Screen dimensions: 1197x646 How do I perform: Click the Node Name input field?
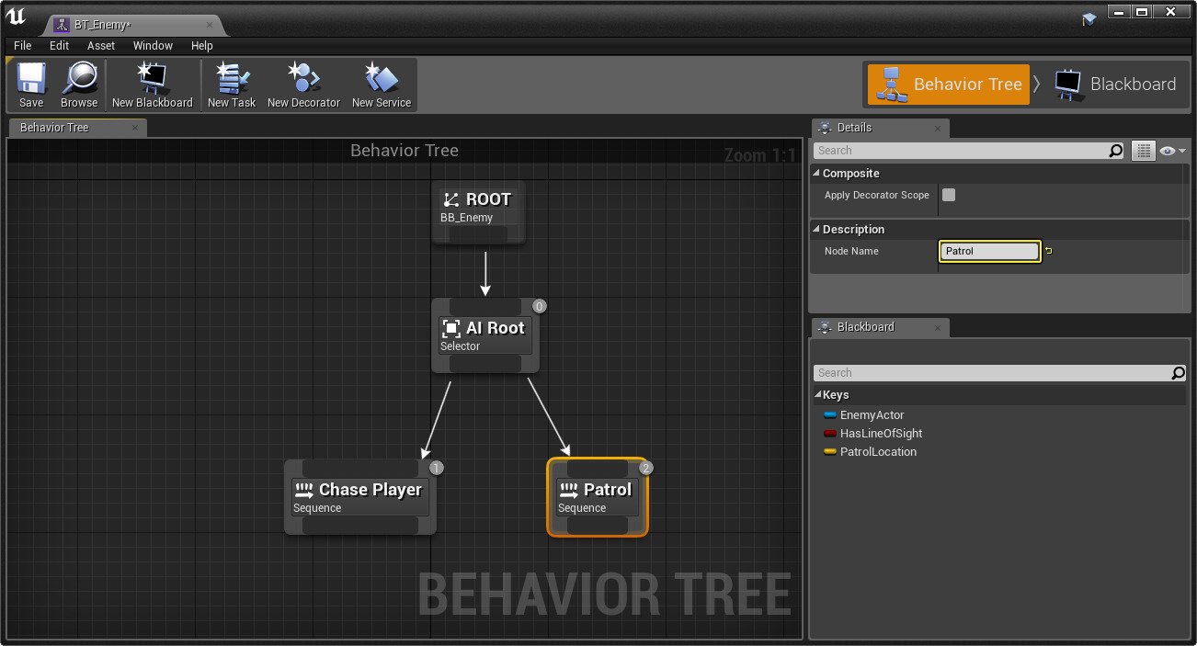coord(989,251)
